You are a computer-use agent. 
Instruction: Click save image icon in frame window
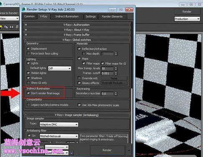tap(1, 27)
